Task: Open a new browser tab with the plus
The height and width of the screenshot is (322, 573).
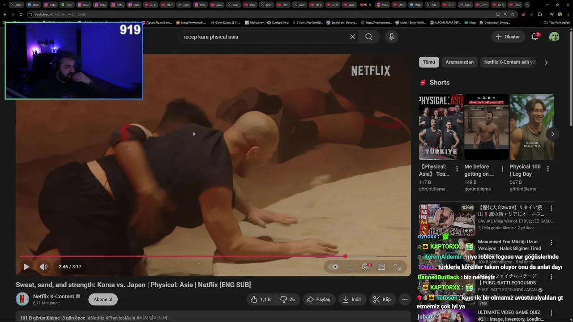Action: tap(527, 4)
